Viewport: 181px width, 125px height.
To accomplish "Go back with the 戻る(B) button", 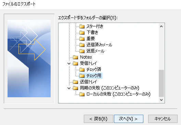I will (x=99, y=119).
